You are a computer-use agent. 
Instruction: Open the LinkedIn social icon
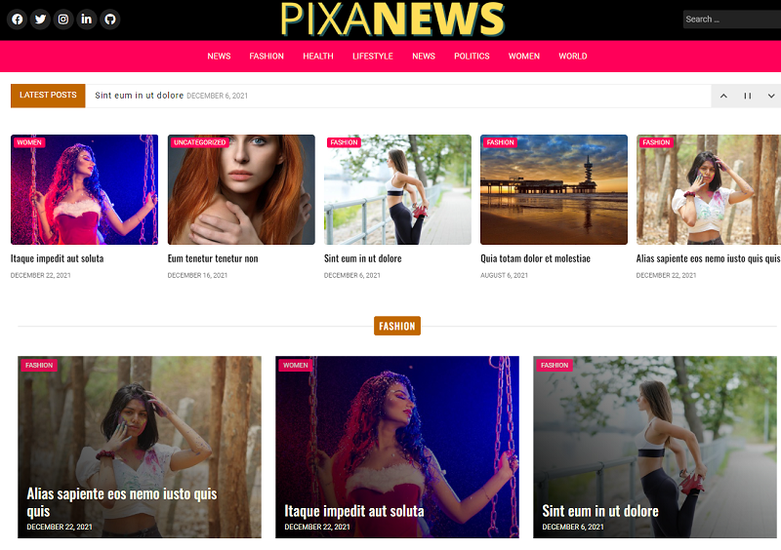point(87,20)
